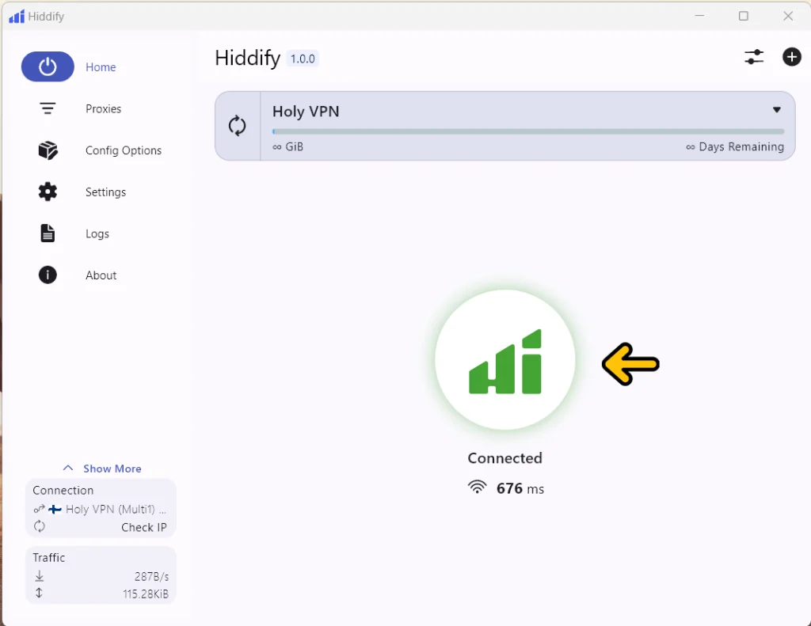Refresh IP using the circular arrows near Check IP
The width and height of the screenshot is (811, 626).
(x=39, y=527)
